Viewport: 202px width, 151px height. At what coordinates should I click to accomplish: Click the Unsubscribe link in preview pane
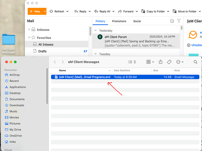(197, 45)
